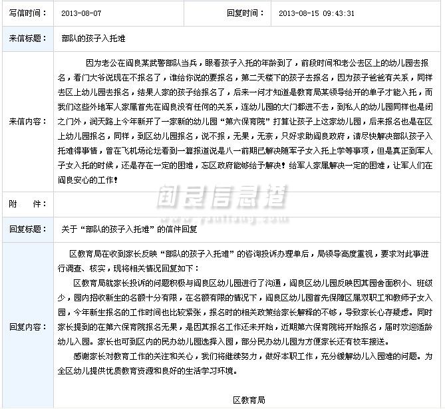445x409 pixels.
Task: Click the 区教育局 signature at bottom
Action: 249,400
